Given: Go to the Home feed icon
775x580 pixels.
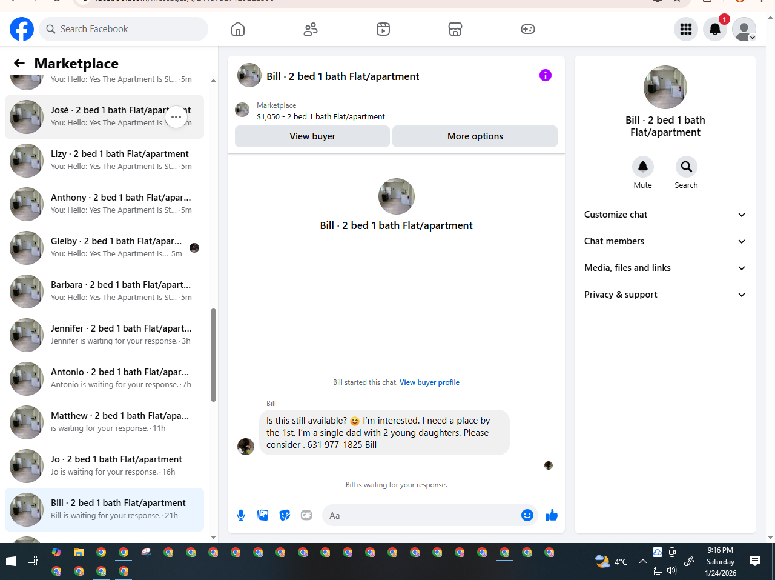Looking at the screenshot, I should click(x=238, y=29).
